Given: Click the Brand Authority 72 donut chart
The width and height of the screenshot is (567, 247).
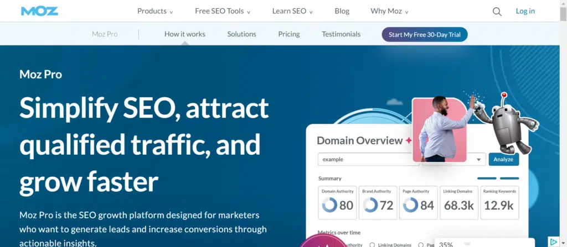Looking at the screenshot, I should [x=370, y=205].
